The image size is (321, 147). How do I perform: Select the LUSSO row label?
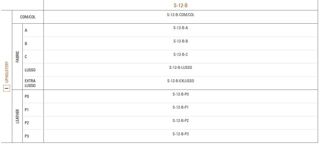(x=30, y=70)
